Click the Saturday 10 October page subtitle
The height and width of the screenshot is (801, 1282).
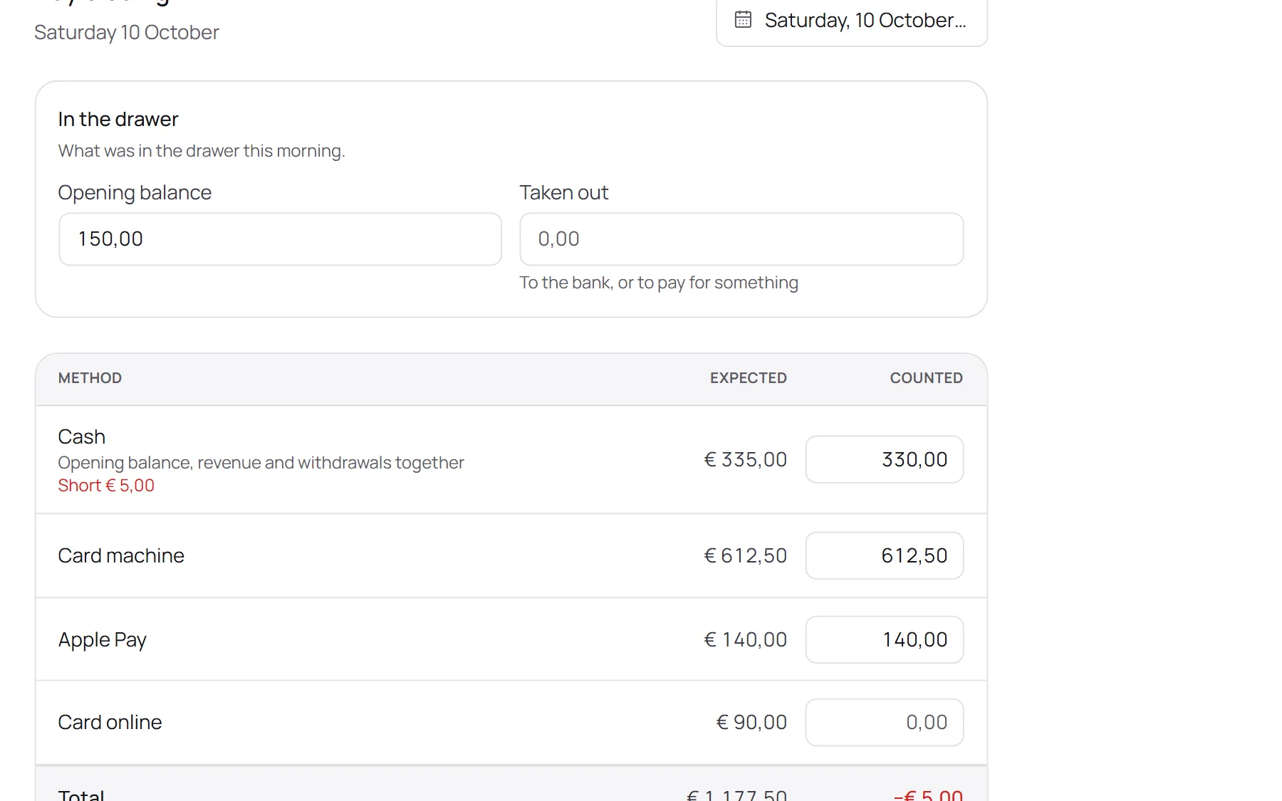click(127, 33)
